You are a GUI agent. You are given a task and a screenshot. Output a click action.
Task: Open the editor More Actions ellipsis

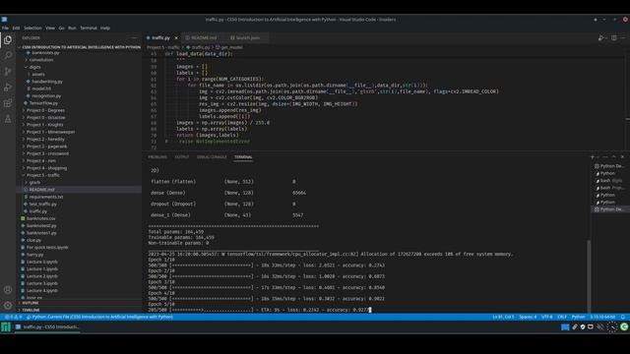(x=622, y=37)
